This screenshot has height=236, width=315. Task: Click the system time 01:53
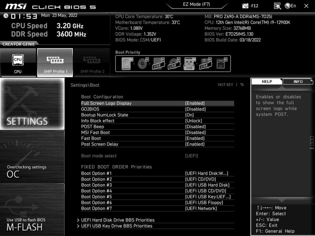tap(24, 16)
